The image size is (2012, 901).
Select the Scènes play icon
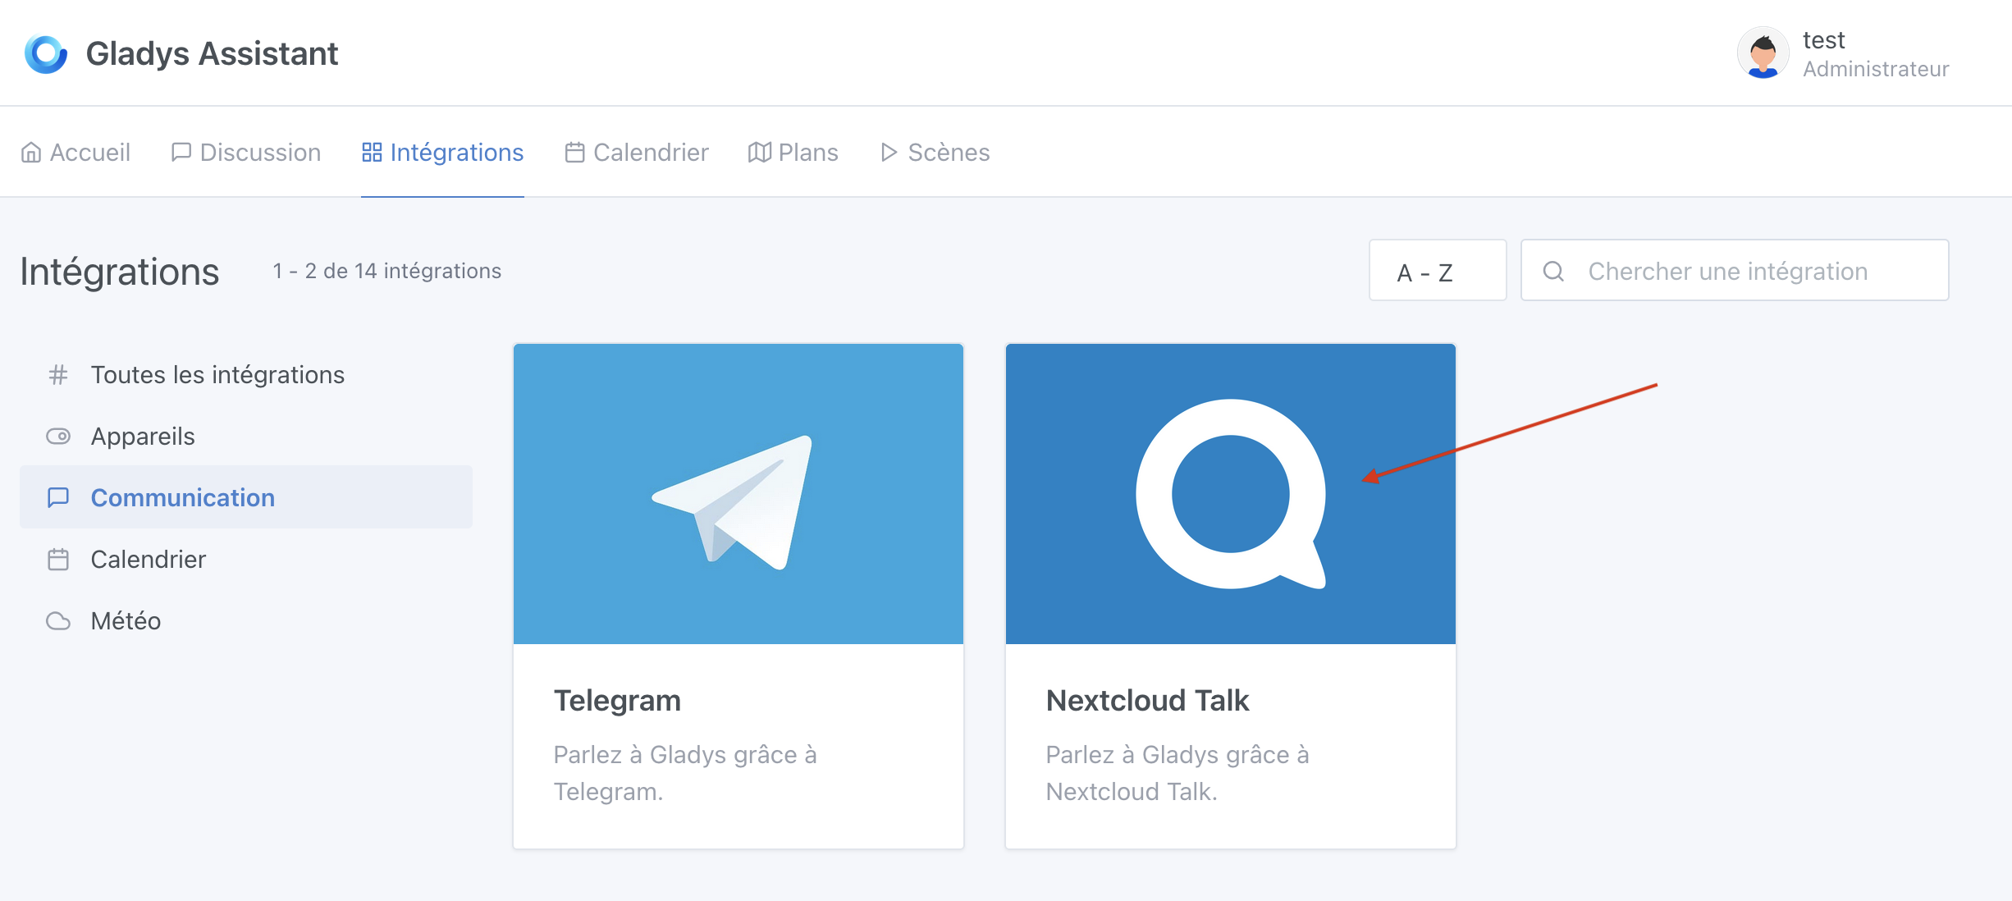click(x=888, y=152)
